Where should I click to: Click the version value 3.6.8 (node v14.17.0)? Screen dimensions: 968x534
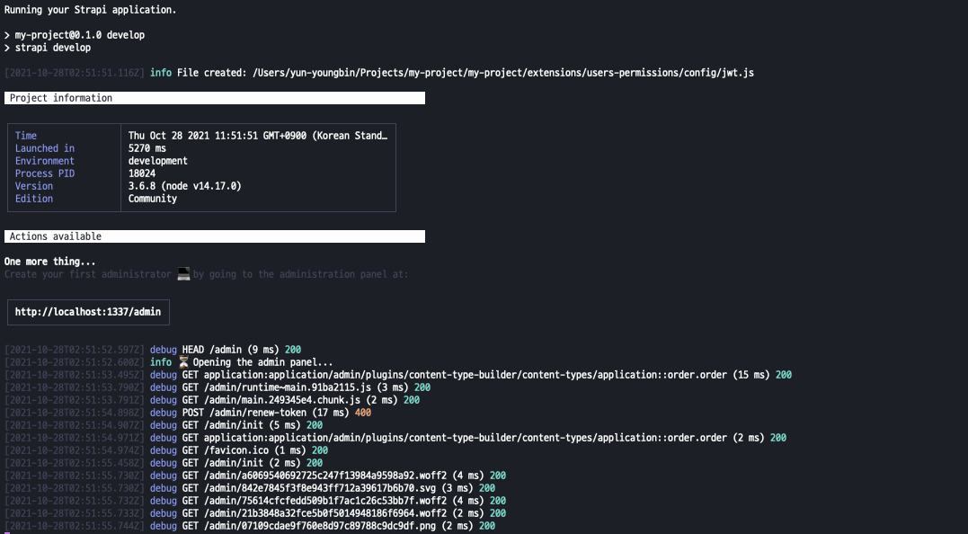tap(184, 186)
